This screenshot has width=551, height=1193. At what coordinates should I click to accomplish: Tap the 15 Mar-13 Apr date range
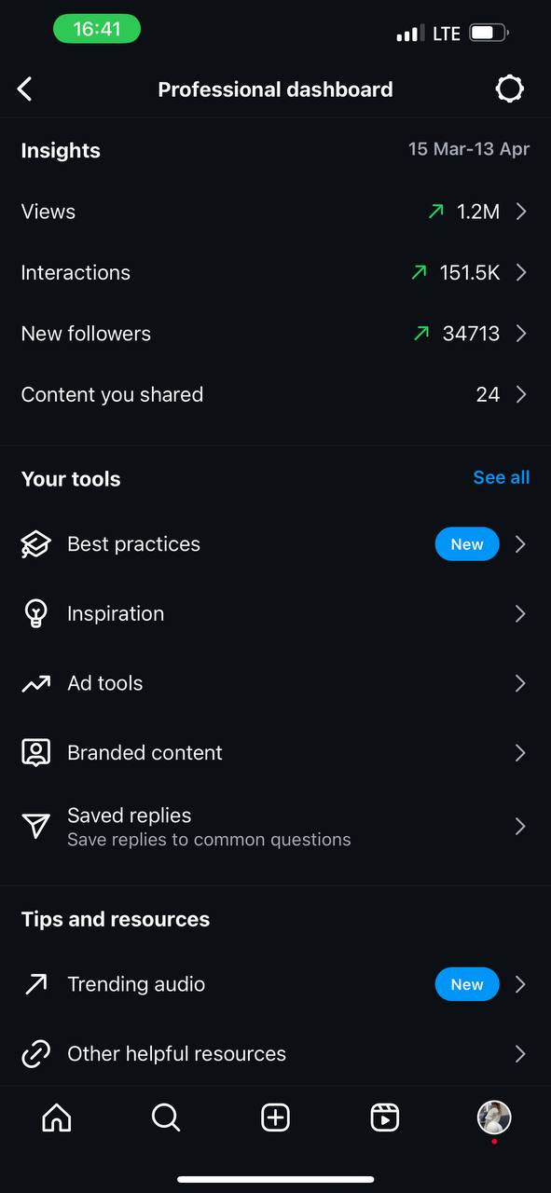[469, 149]
